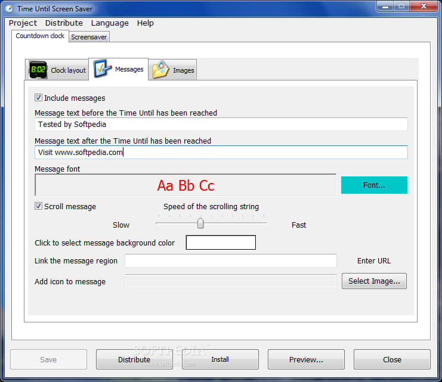The image size is (442, 382).
Task: Click the 'Speed of the scrolling string' label
Action: pos(211,206)
